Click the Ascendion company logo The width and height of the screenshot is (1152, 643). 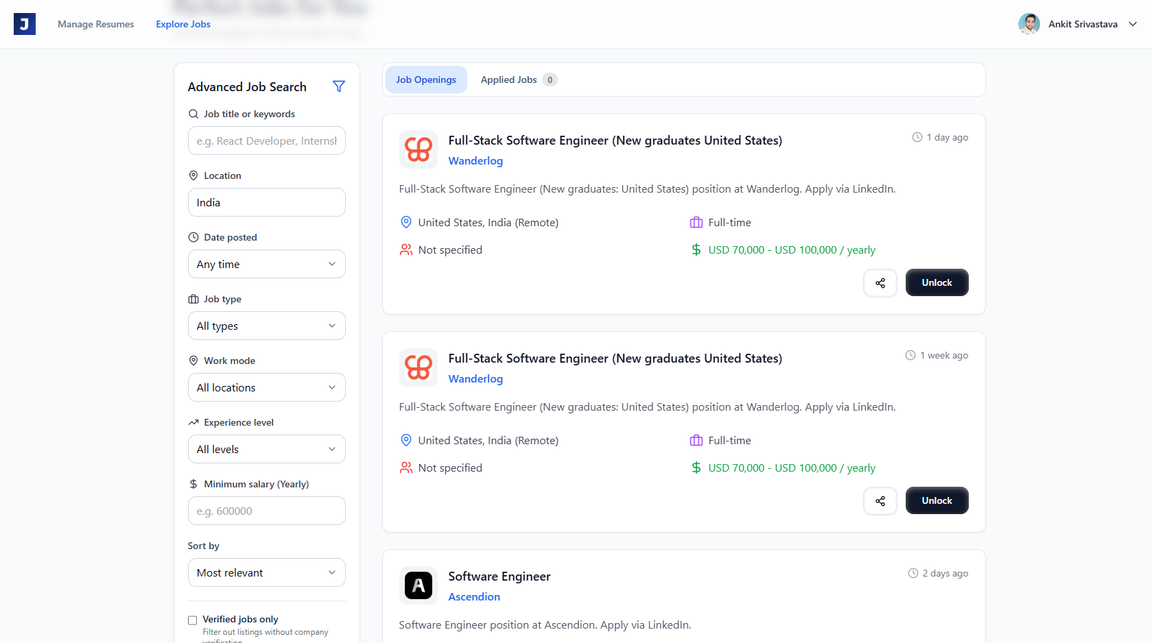click(419, 585)
